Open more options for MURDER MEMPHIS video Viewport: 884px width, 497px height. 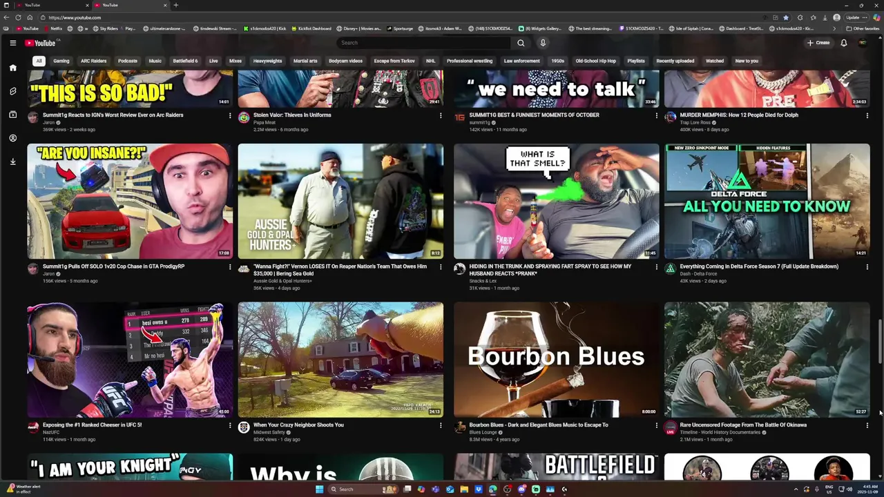[867, 115]
